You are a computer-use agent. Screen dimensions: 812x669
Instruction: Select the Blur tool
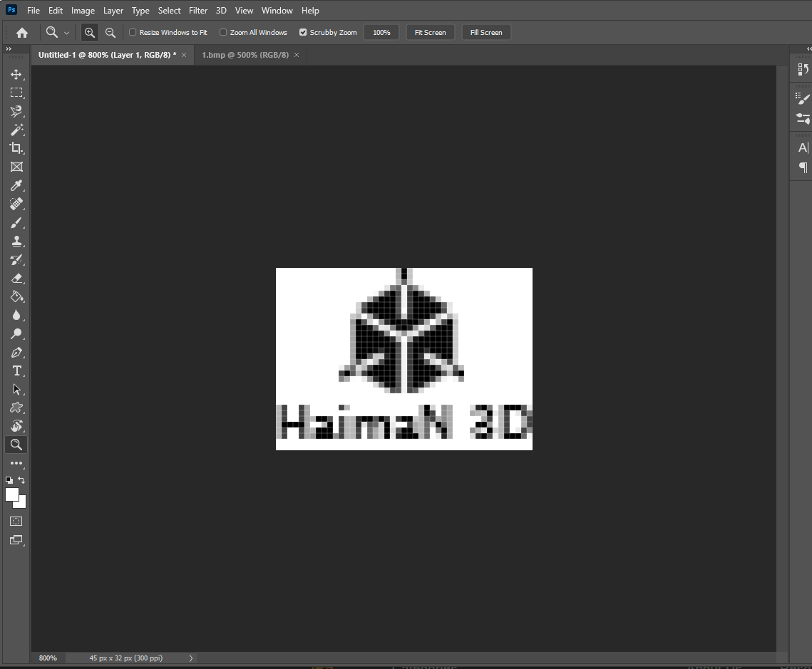[x=16, y=315]
